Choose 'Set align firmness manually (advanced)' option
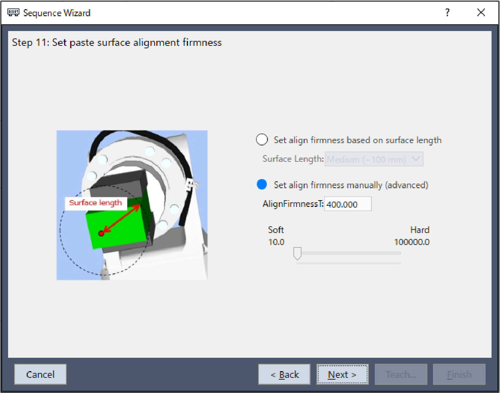Image resolution: width=500 pixels, height=393 pixels. (262, 185)
